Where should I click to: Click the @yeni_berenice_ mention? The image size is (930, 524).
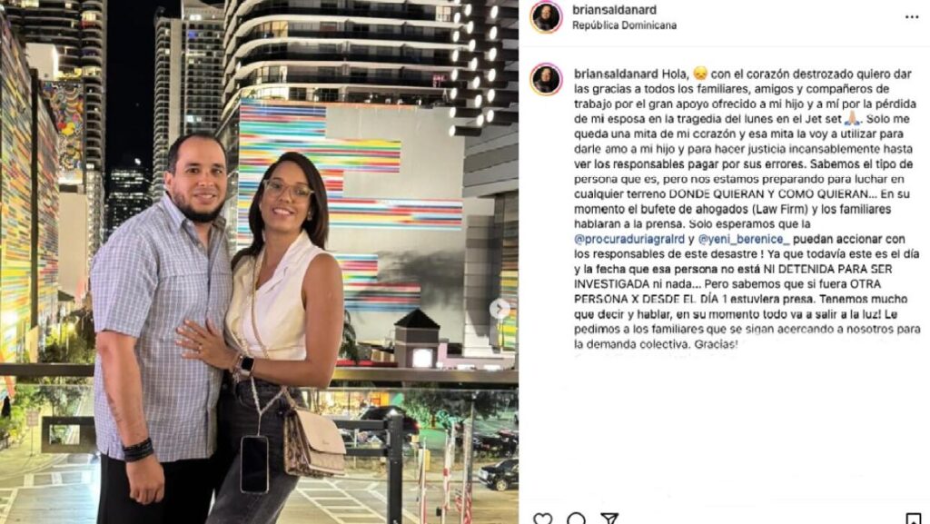coord(744,239)
